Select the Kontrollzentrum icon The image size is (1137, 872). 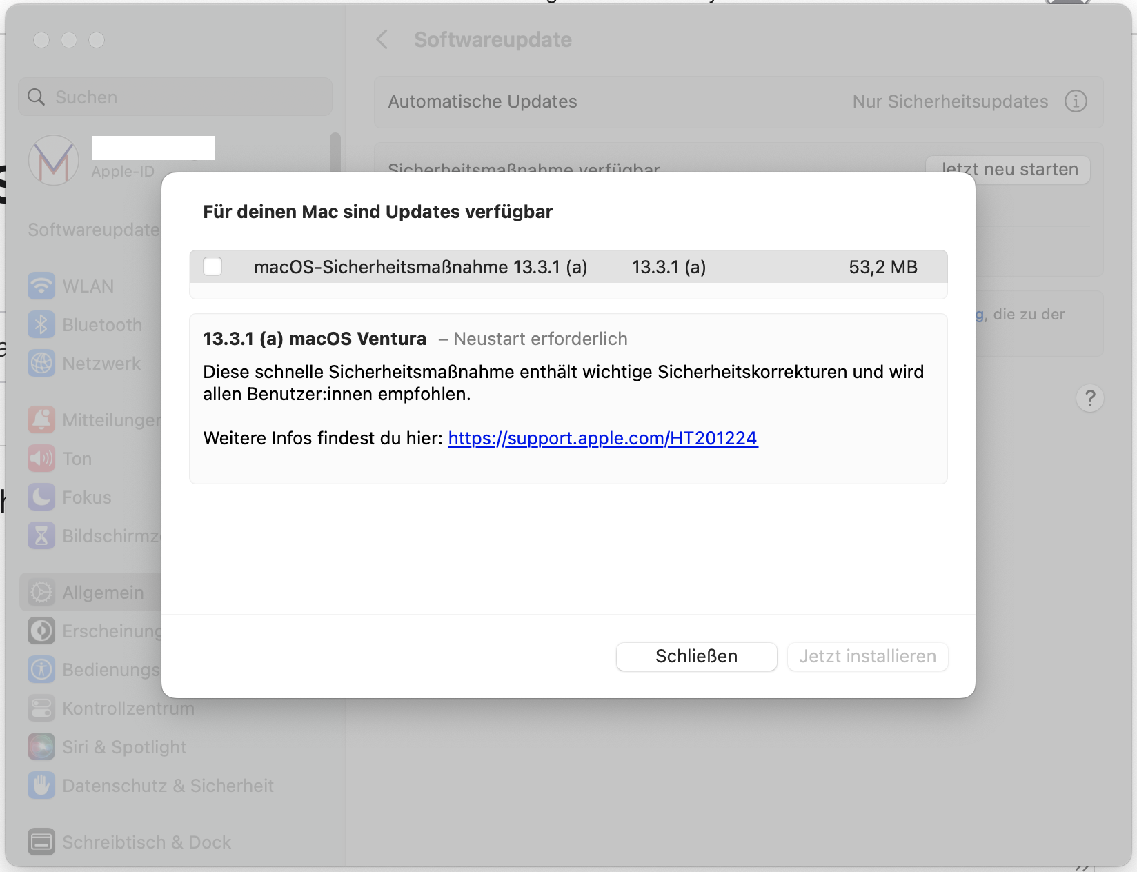[x=41, y=708]
